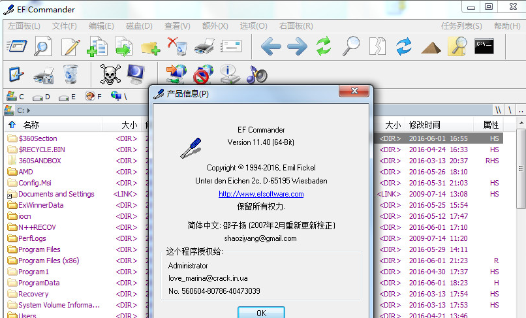The image size is (526, 318).
Task: Open the 选项(O) menu
Action: [253, 26]
